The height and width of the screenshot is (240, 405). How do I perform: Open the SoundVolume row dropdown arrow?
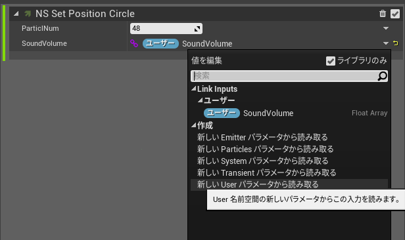[386, 43]
